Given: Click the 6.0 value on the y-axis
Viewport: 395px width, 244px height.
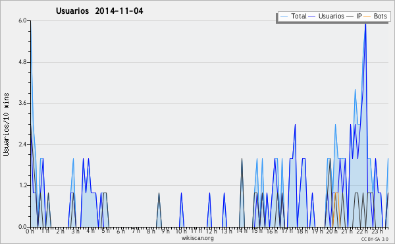Looking at the screenshot, I should point(22,20).
